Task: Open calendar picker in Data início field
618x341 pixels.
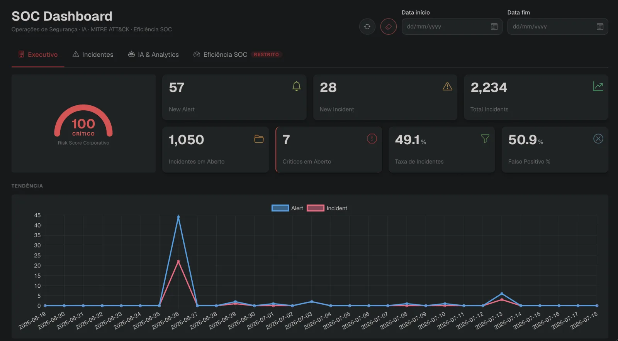Action: tap(494, 27)
